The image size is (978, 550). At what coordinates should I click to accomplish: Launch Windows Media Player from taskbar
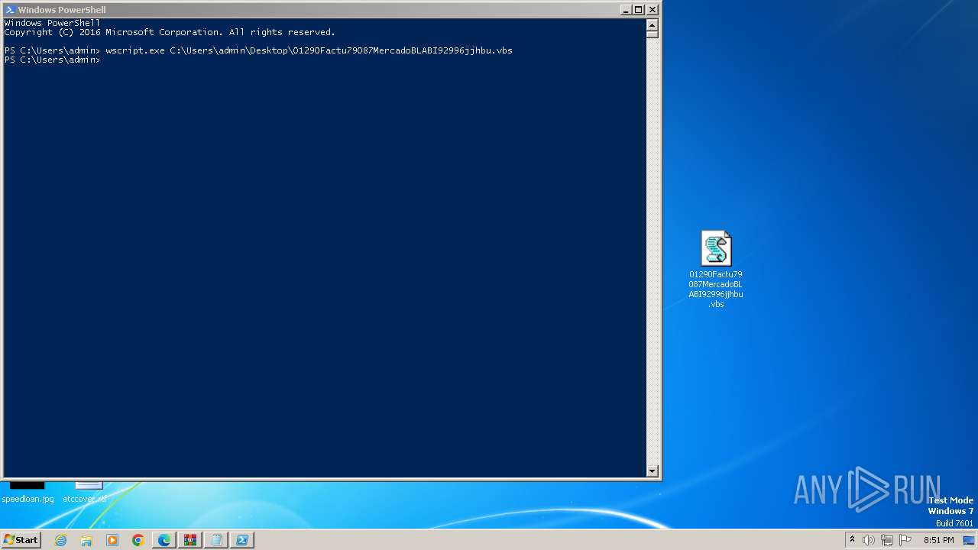point(112,540)
